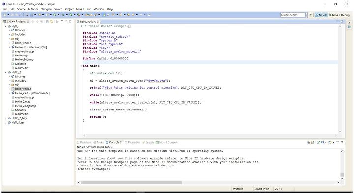Select Hello.objdump file

tap(24, 59)
